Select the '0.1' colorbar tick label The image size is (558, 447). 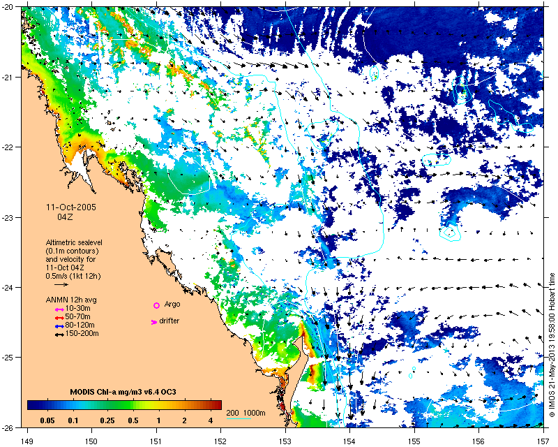click(73, 420)
